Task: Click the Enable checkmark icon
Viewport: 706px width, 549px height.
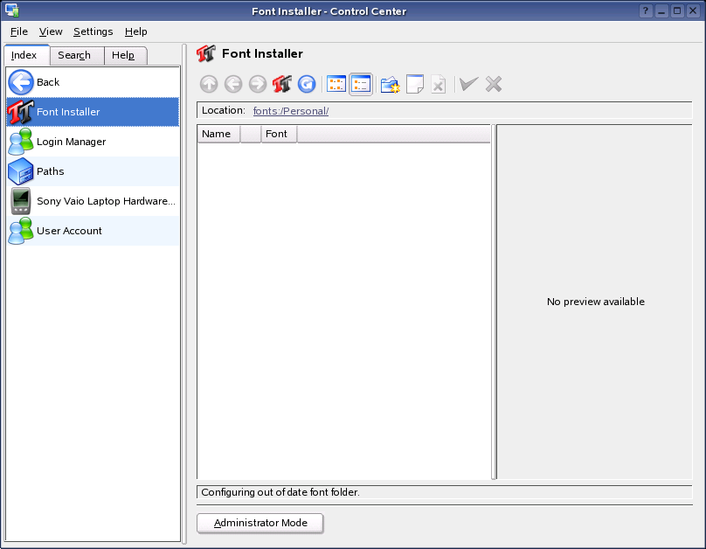Action: coord(468,84)
